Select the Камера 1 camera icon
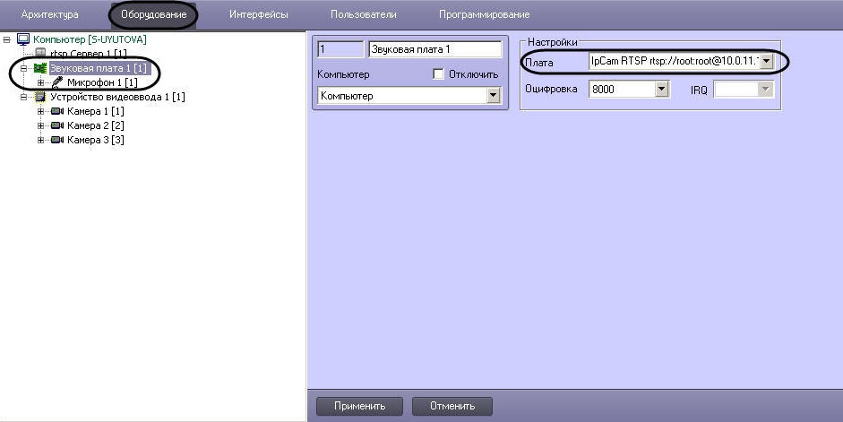The image size is (843, 422). tap(57, 111)
